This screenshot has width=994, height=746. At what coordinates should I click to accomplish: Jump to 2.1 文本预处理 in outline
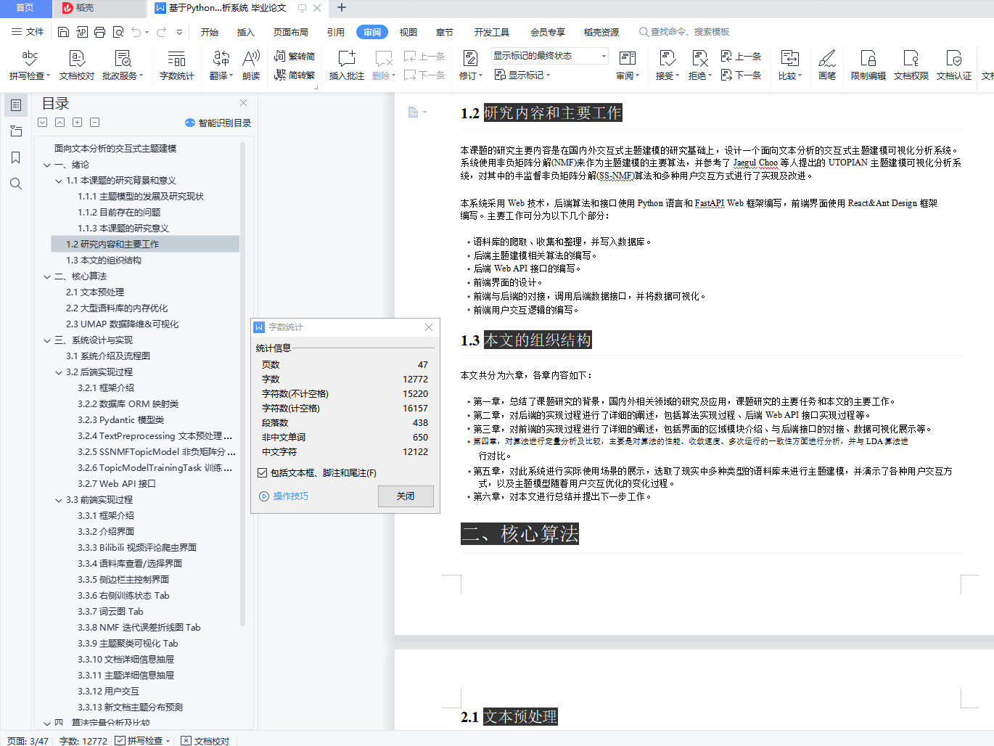(x=95, y=292)
